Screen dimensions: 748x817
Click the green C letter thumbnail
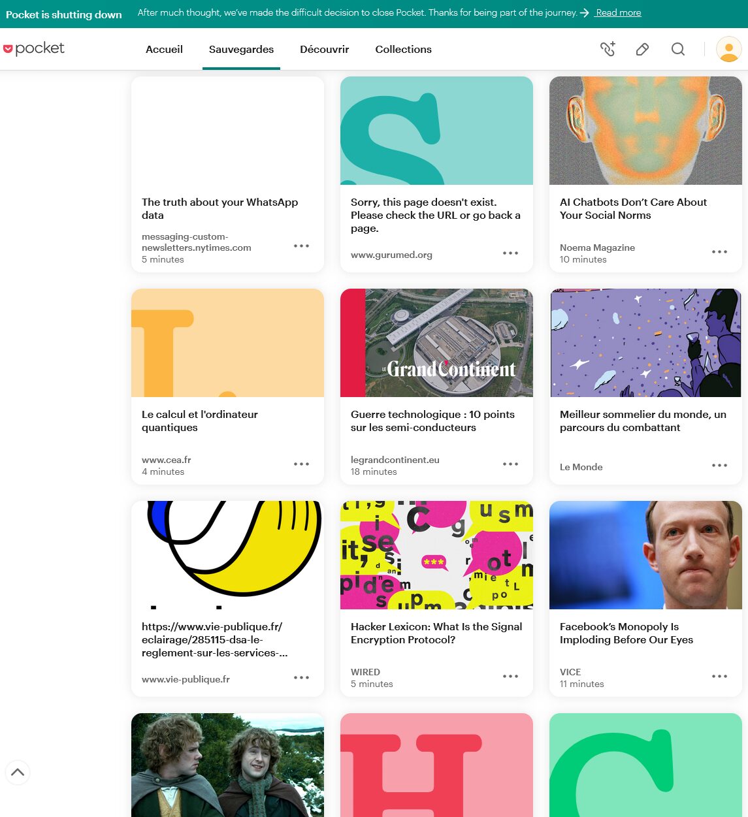645,765
